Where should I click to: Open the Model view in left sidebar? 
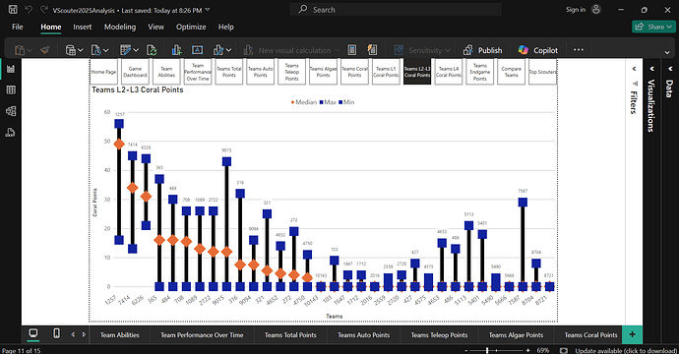click(11, 111)
